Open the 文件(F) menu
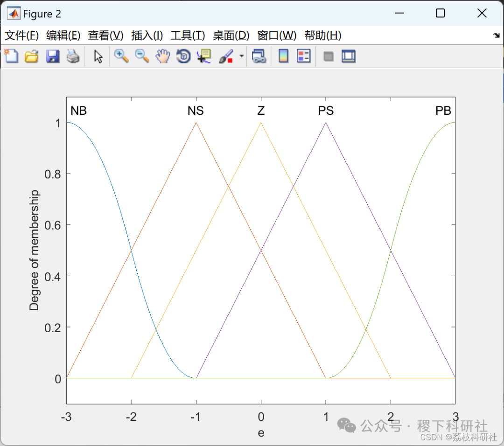Screen dimensions: 504x446 (x=21, y=35)
